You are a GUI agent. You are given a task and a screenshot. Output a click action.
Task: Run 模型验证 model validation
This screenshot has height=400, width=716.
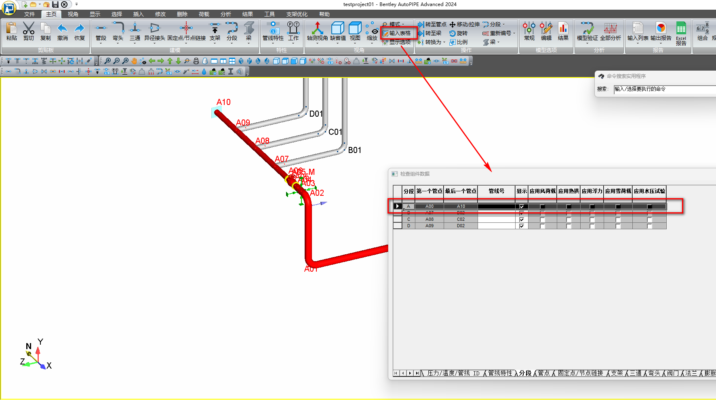[x=587, y=32]
